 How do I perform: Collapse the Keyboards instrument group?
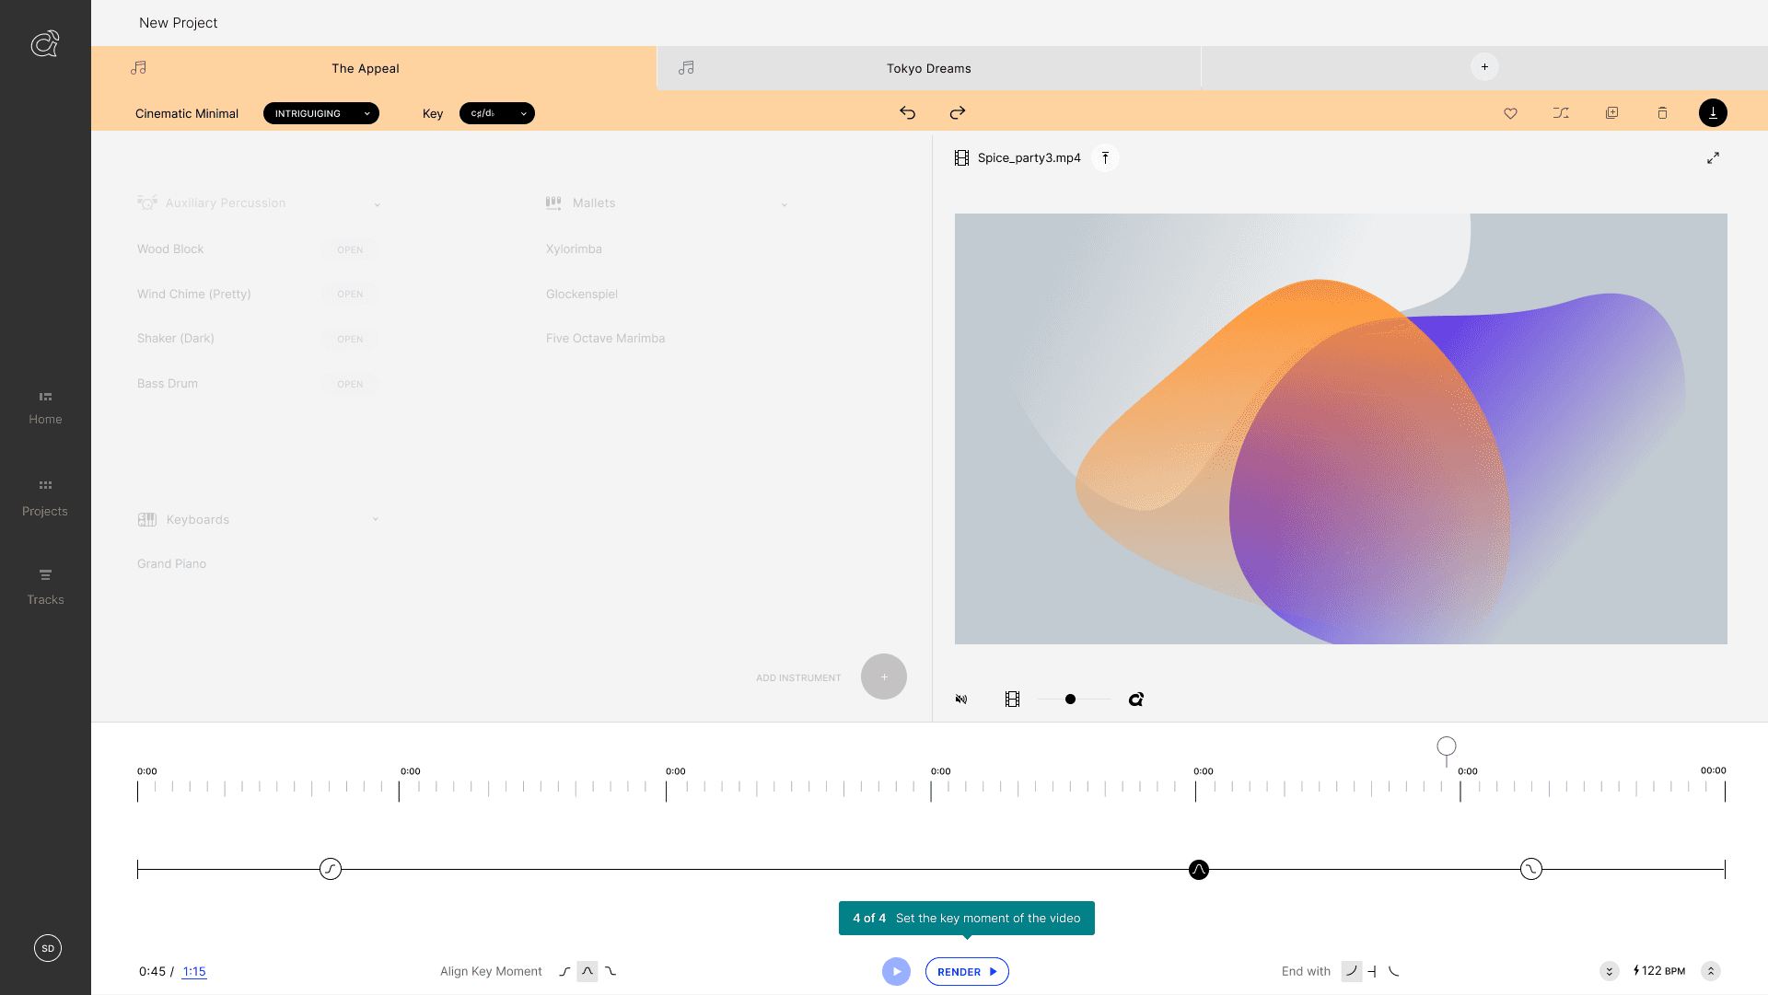(x=375, y=519)
